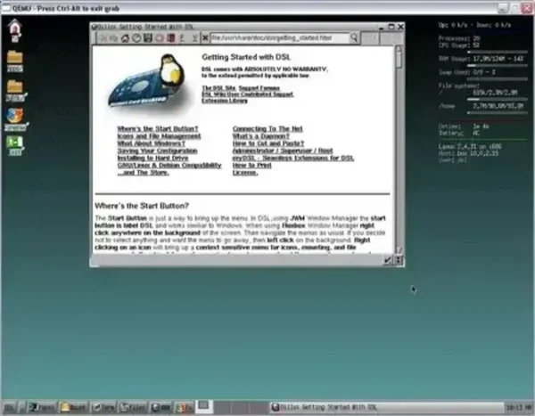Open the License link
Screen dimensions: 535x416
coord(245,173)
